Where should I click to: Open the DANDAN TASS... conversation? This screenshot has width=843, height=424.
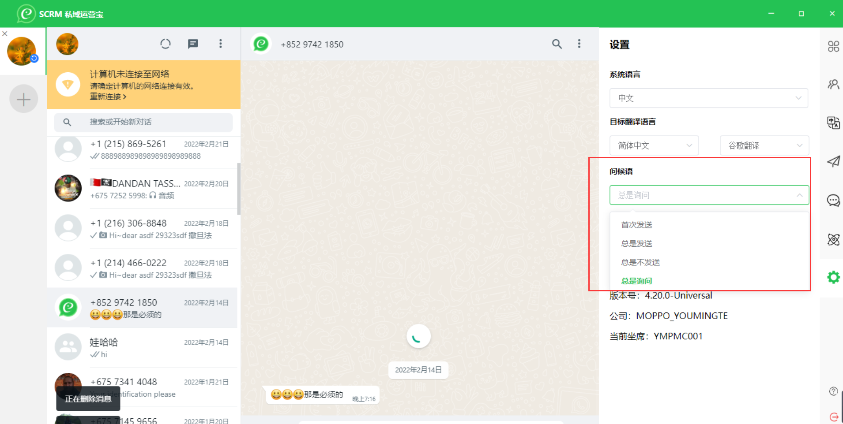tap(142, 189)
